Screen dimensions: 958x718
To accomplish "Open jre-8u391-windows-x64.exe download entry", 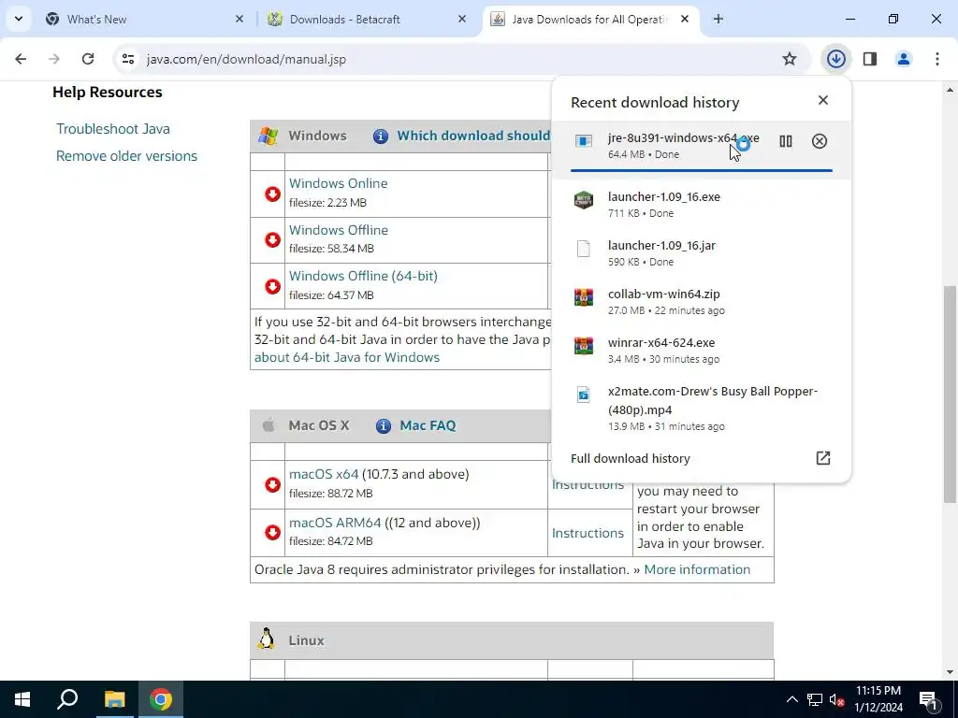I will 701,151.
